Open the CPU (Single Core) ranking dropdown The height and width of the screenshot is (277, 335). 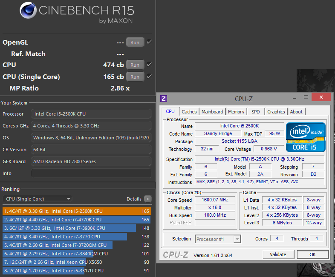coord(38,199)
